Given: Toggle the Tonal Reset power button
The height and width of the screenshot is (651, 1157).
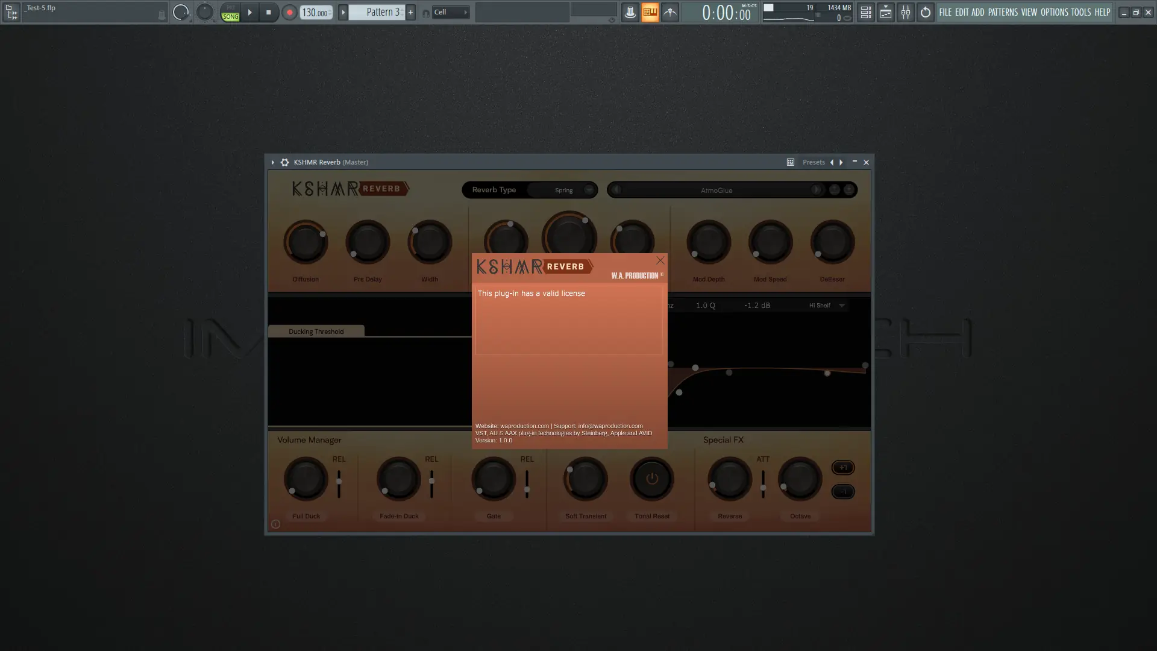Looking at the screenshot, I should (651, 479).
